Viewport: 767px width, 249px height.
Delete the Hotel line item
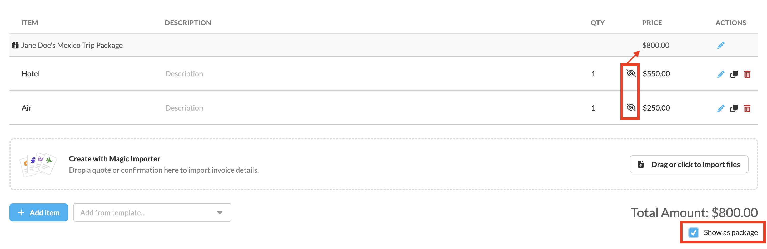tap(747, 74)
